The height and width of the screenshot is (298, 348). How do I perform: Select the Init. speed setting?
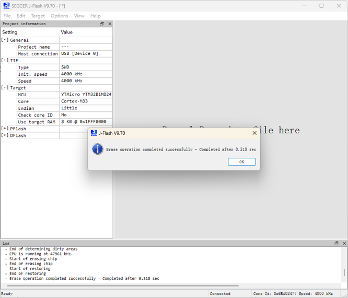[38, 74]
